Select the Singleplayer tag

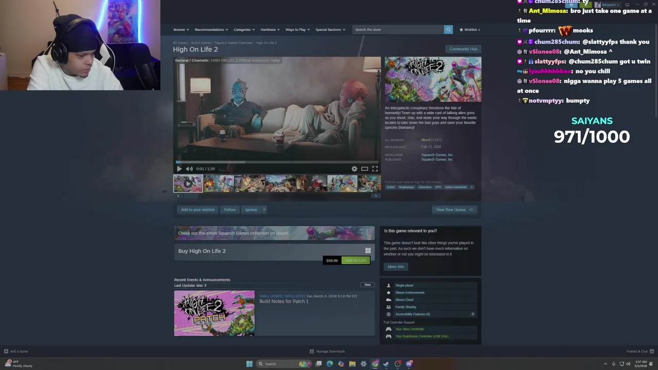(407, 187)
